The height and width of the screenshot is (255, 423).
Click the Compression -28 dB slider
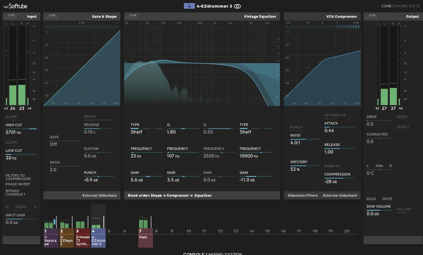tap(339, 178)
